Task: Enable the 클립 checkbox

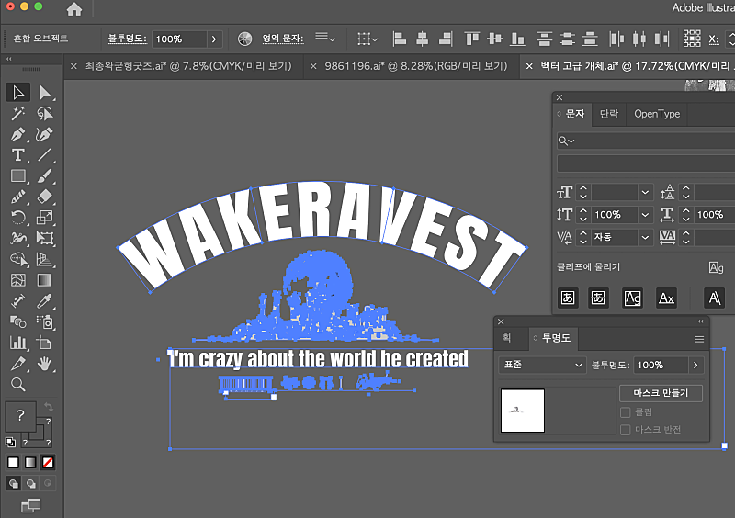Action: [626, 412]
